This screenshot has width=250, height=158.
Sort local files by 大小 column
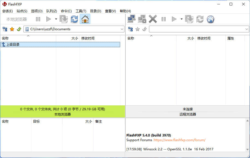tap(68, 38)
